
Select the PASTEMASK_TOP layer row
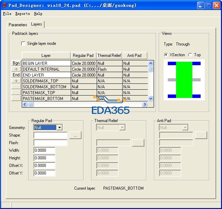[85, 92]
